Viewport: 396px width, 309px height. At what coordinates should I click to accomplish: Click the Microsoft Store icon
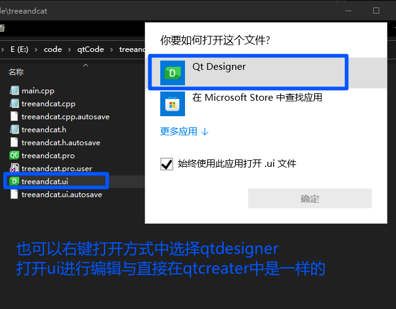coord(173,104)
